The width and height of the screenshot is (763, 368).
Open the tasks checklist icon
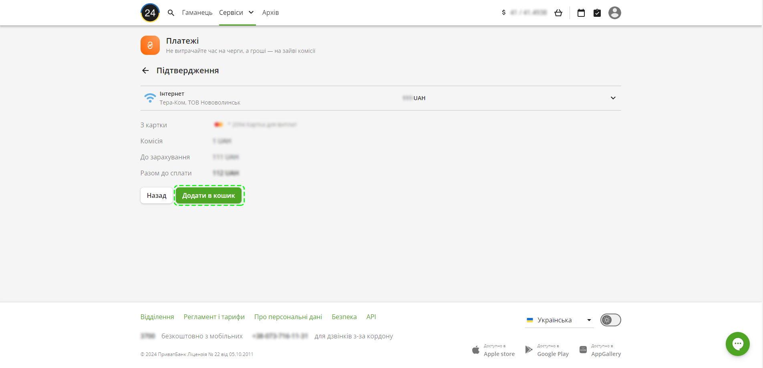(597, 13)
